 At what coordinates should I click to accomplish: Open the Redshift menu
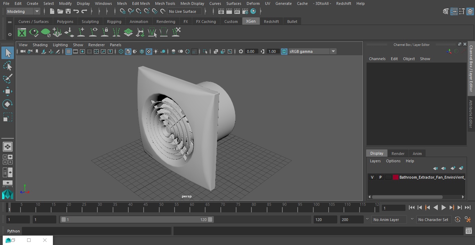[344, 3]
